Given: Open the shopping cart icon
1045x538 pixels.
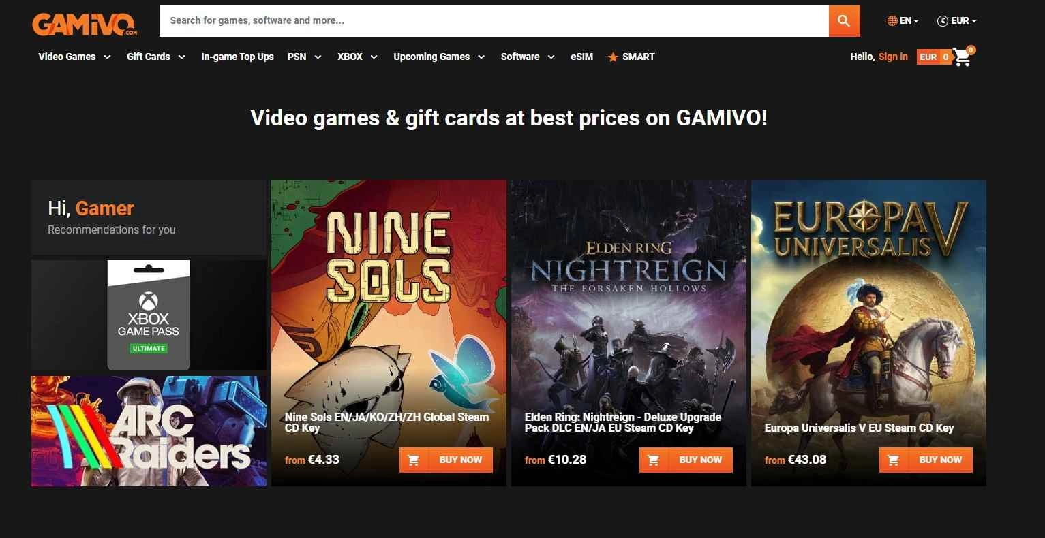Looking at the screenshot, I should click(x=963, y=57).
